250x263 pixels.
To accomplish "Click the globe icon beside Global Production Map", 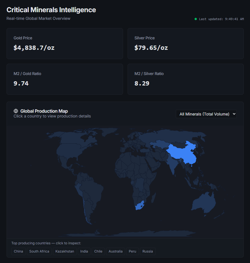I will click(16, 111).
